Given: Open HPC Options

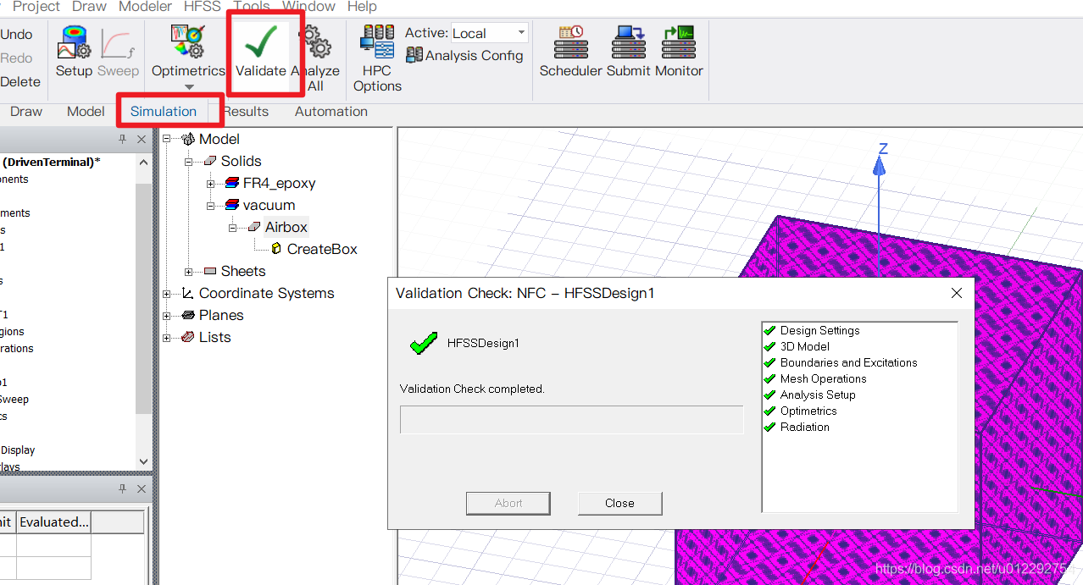Looking at the screenshot, I should 377,58.
